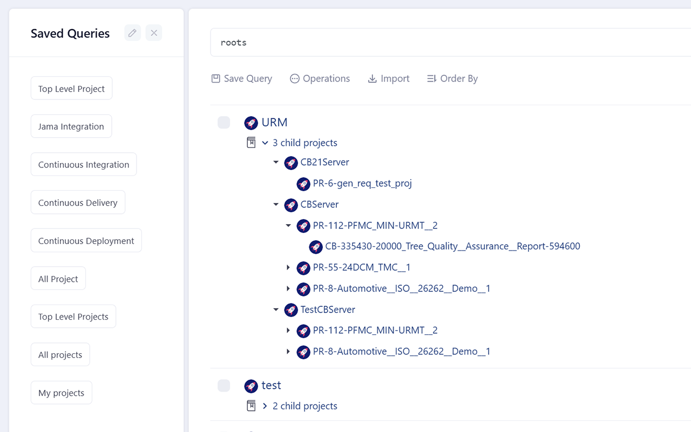Click the Order By sort icon

[431, 78]
